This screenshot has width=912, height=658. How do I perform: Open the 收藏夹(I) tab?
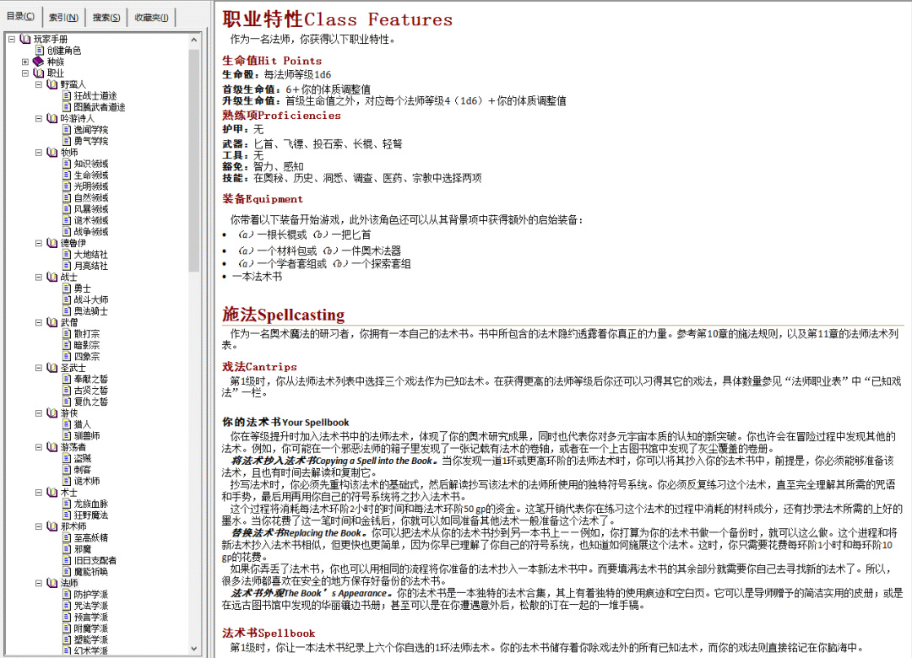pos(151,18)
